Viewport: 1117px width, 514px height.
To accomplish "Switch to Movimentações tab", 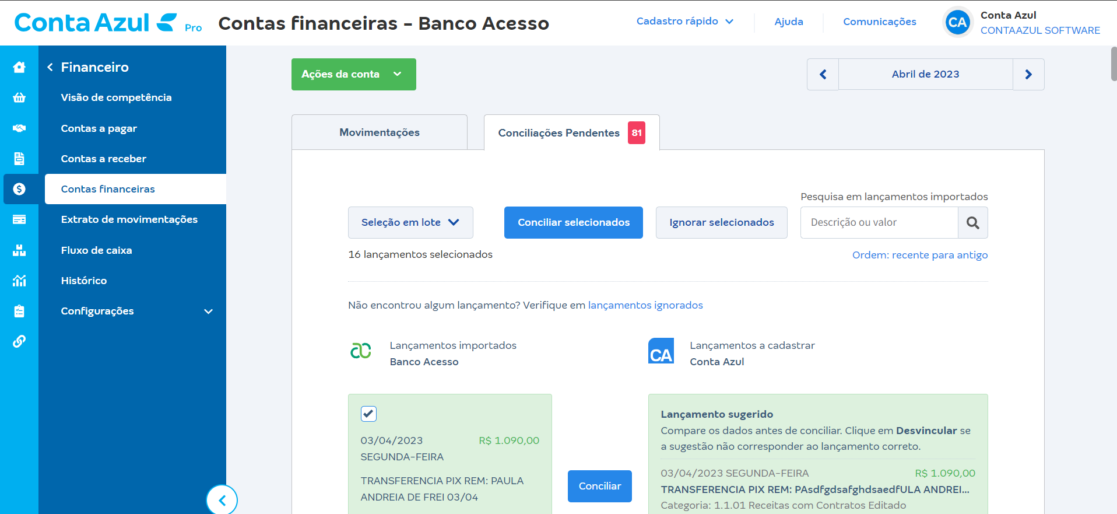I will click(380, 132).
